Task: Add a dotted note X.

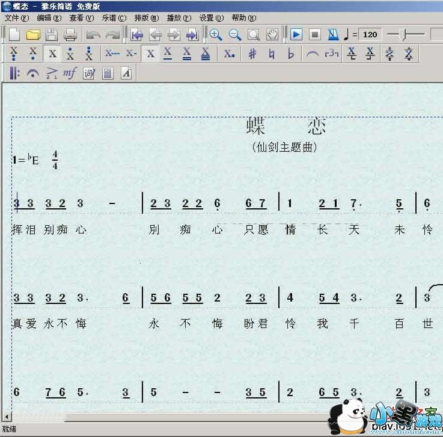Action: [x=229, y=54]
